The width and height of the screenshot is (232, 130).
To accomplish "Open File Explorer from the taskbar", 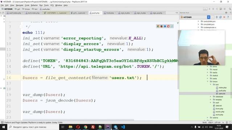I will 70,127.
